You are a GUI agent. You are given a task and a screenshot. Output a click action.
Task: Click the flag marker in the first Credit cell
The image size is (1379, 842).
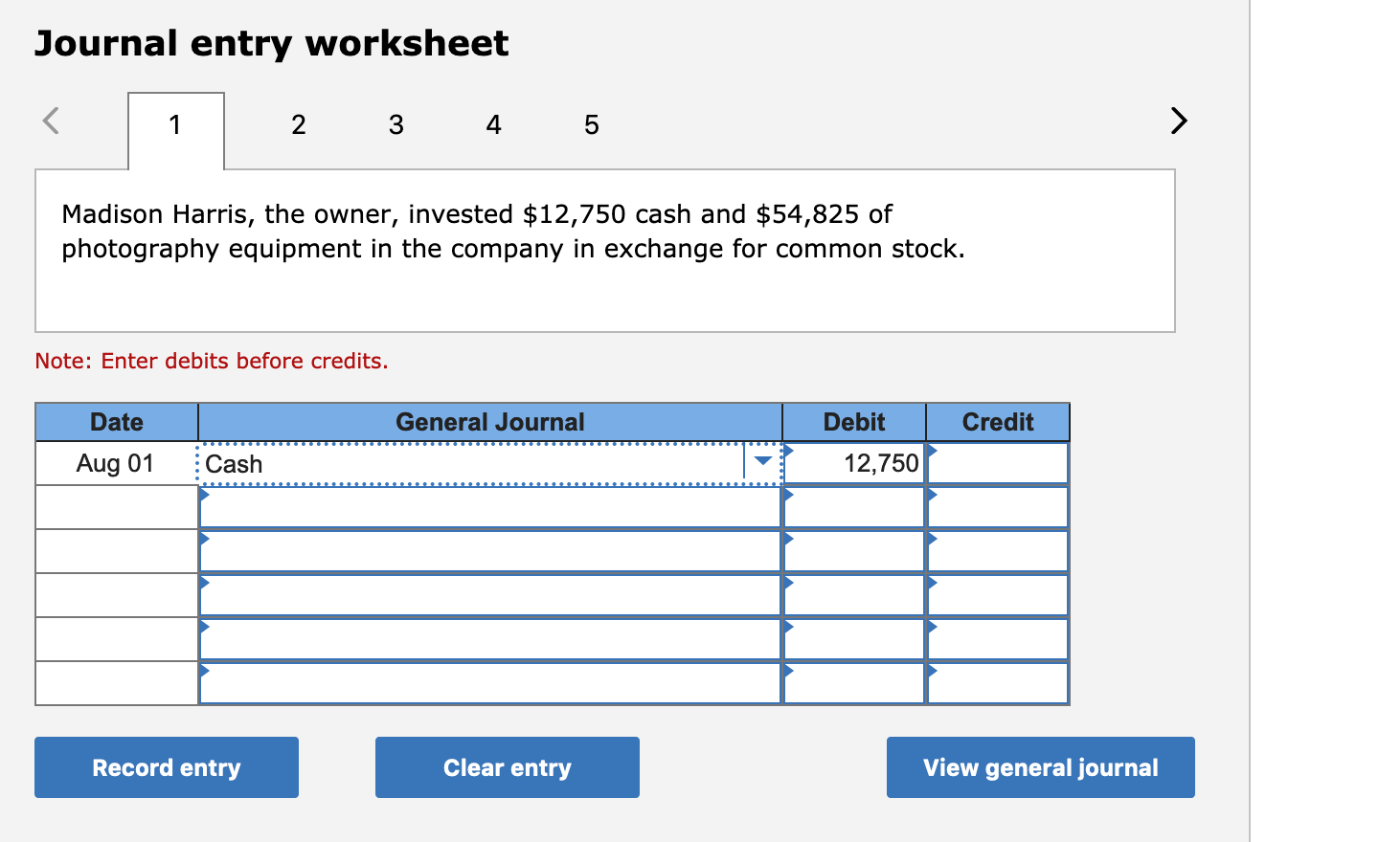929,450
